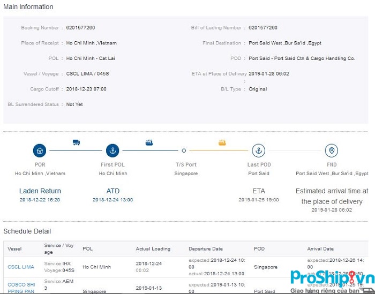375x294 pixels.
Task: Click 'Ho Chi Minh' POL cell in CSCL LIMA row
Action: pos(96,267)
